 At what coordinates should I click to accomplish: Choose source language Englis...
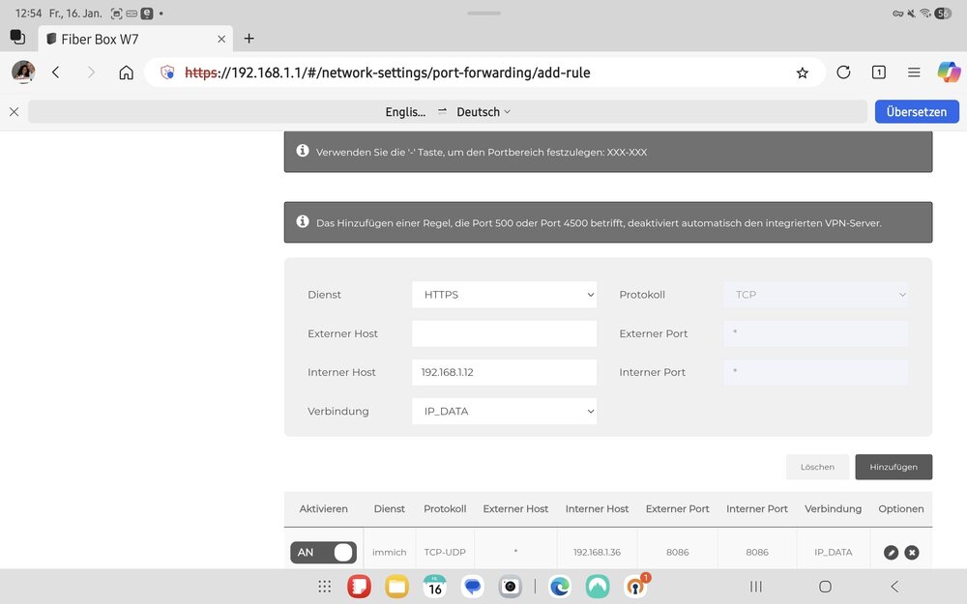pyautogui.click(x=405, y=111)
